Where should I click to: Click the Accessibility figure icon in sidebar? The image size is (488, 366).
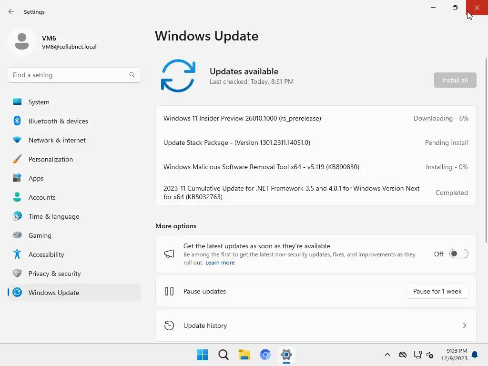(17, 254)
